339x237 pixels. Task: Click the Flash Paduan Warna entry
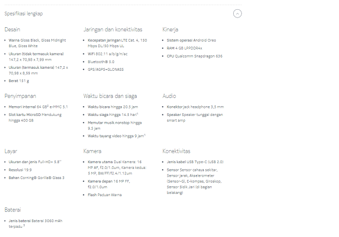click(105, 195)
